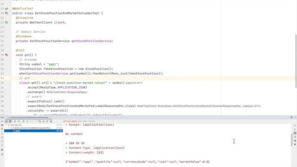This screenshot has height=167, width=297.
Task: Click the @MockBean annotation
Action: click(24, 36)
